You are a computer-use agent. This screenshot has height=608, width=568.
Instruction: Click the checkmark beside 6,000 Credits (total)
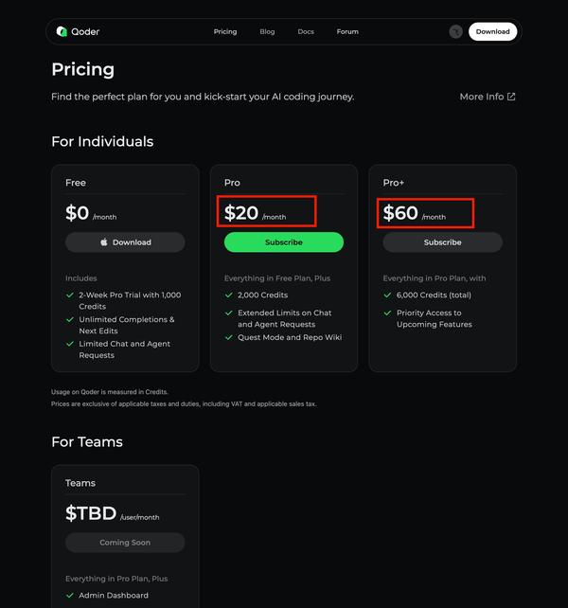point(388,295)
